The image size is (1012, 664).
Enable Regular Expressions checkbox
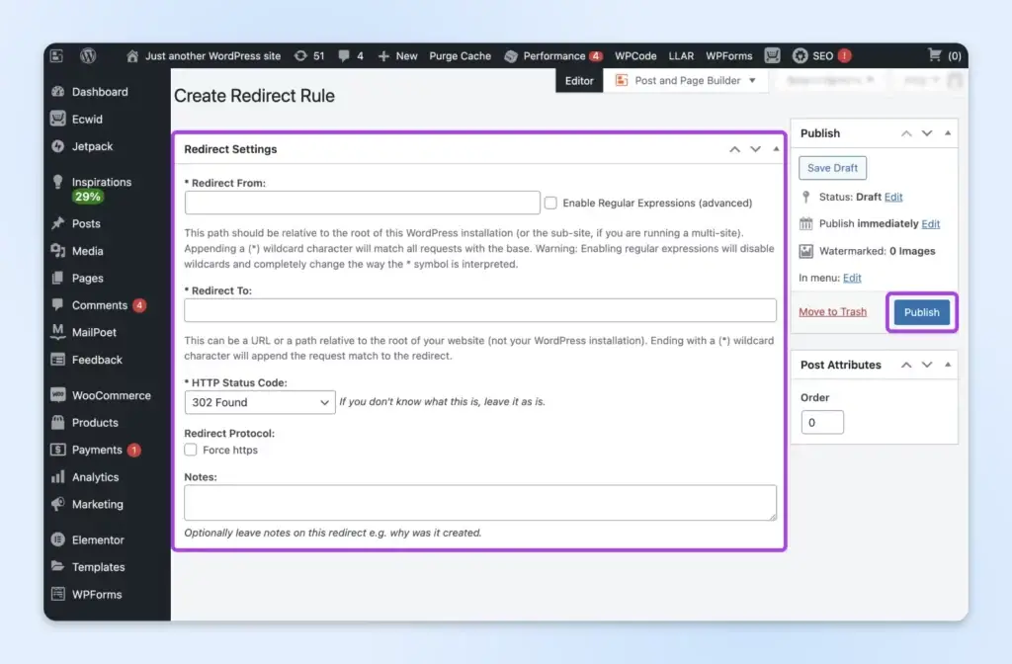pyautogui.click(x=550, y=203)
